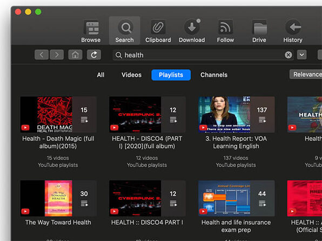This screenshot has width=322, height=241.
Task: Open the Health Report VOA playlist thumbnail
Action: pos(236,114)
